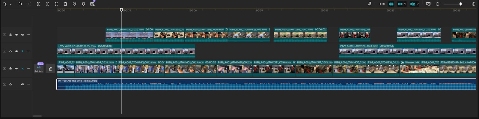Click the cover edit pencil button

(50, 69)
